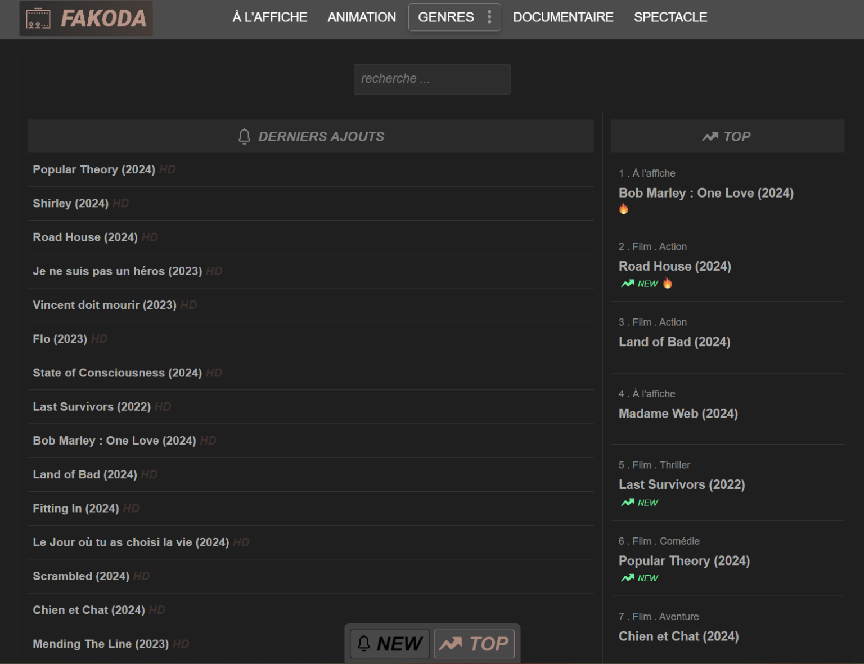
Task: Toggle the green NEW badge under Road House
Action: [x=647, y=284]
